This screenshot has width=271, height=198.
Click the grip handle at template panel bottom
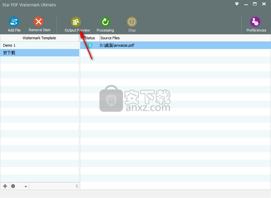(77, 186)
